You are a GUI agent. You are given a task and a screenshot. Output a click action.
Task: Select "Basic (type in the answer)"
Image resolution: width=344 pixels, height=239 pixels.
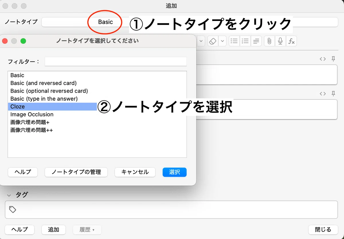point(97,99)
